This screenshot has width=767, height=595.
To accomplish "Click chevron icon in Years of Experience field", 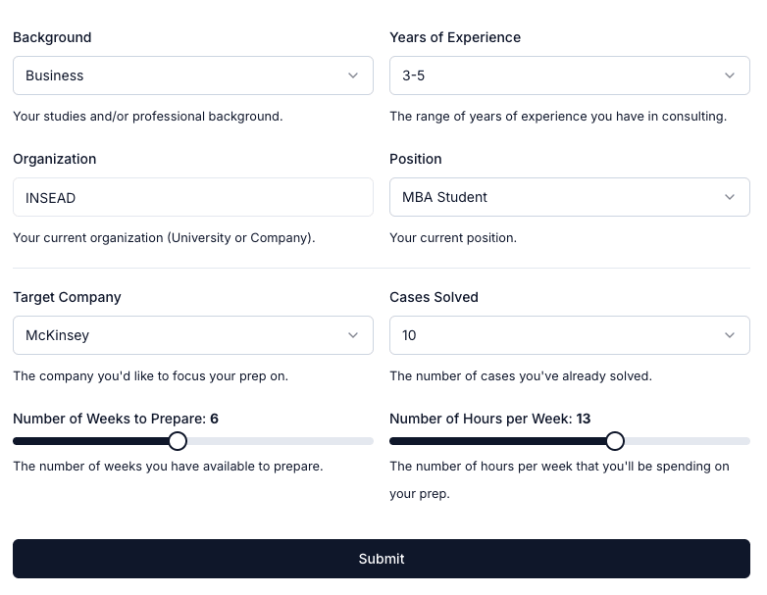I will (730, 75).
